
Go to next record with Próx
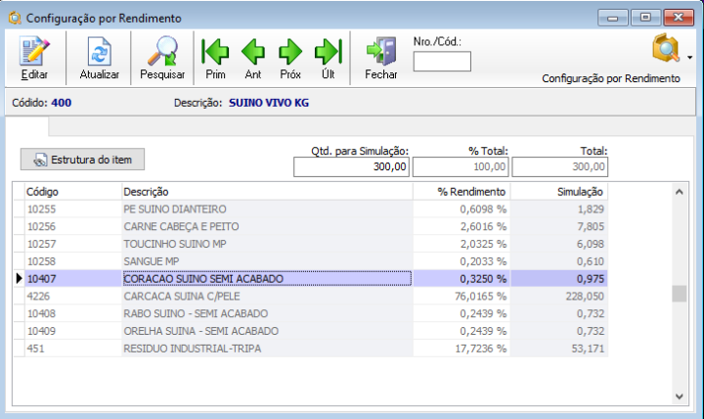tap(290, 57)
